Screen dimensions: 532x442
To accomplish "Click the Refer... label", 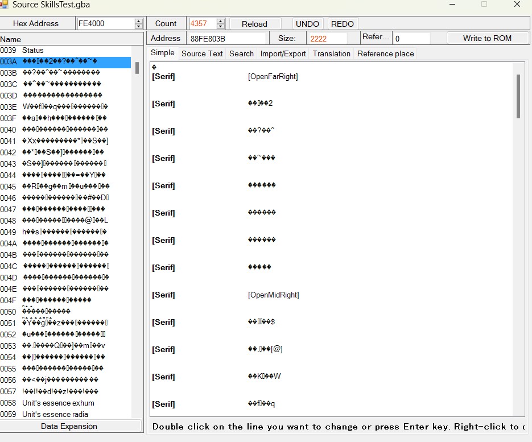I will (376, 36).
